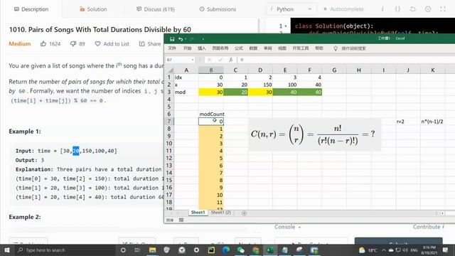This screenshot has width=455, height=256.
Task: Click the Excel Name Box showing B7
Action: pyautogui.click(x=178, y=60)
